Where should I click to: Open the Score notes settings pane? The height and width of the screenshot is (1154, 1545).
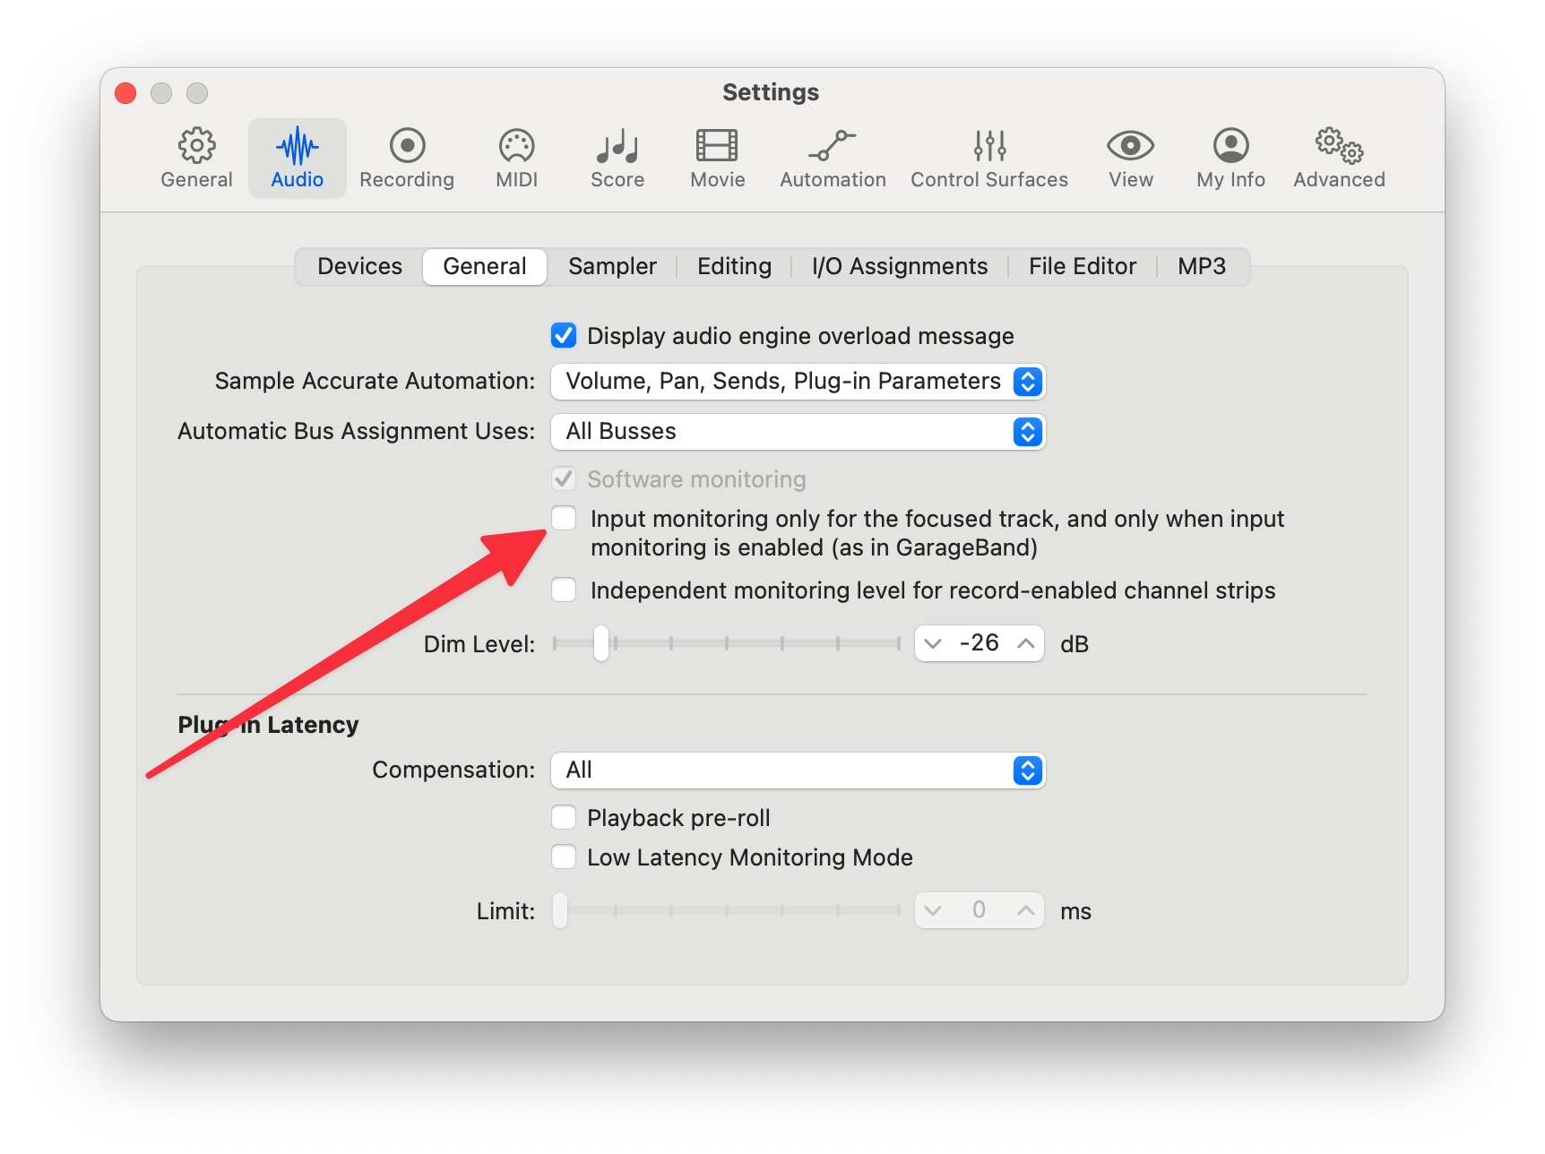617,159
